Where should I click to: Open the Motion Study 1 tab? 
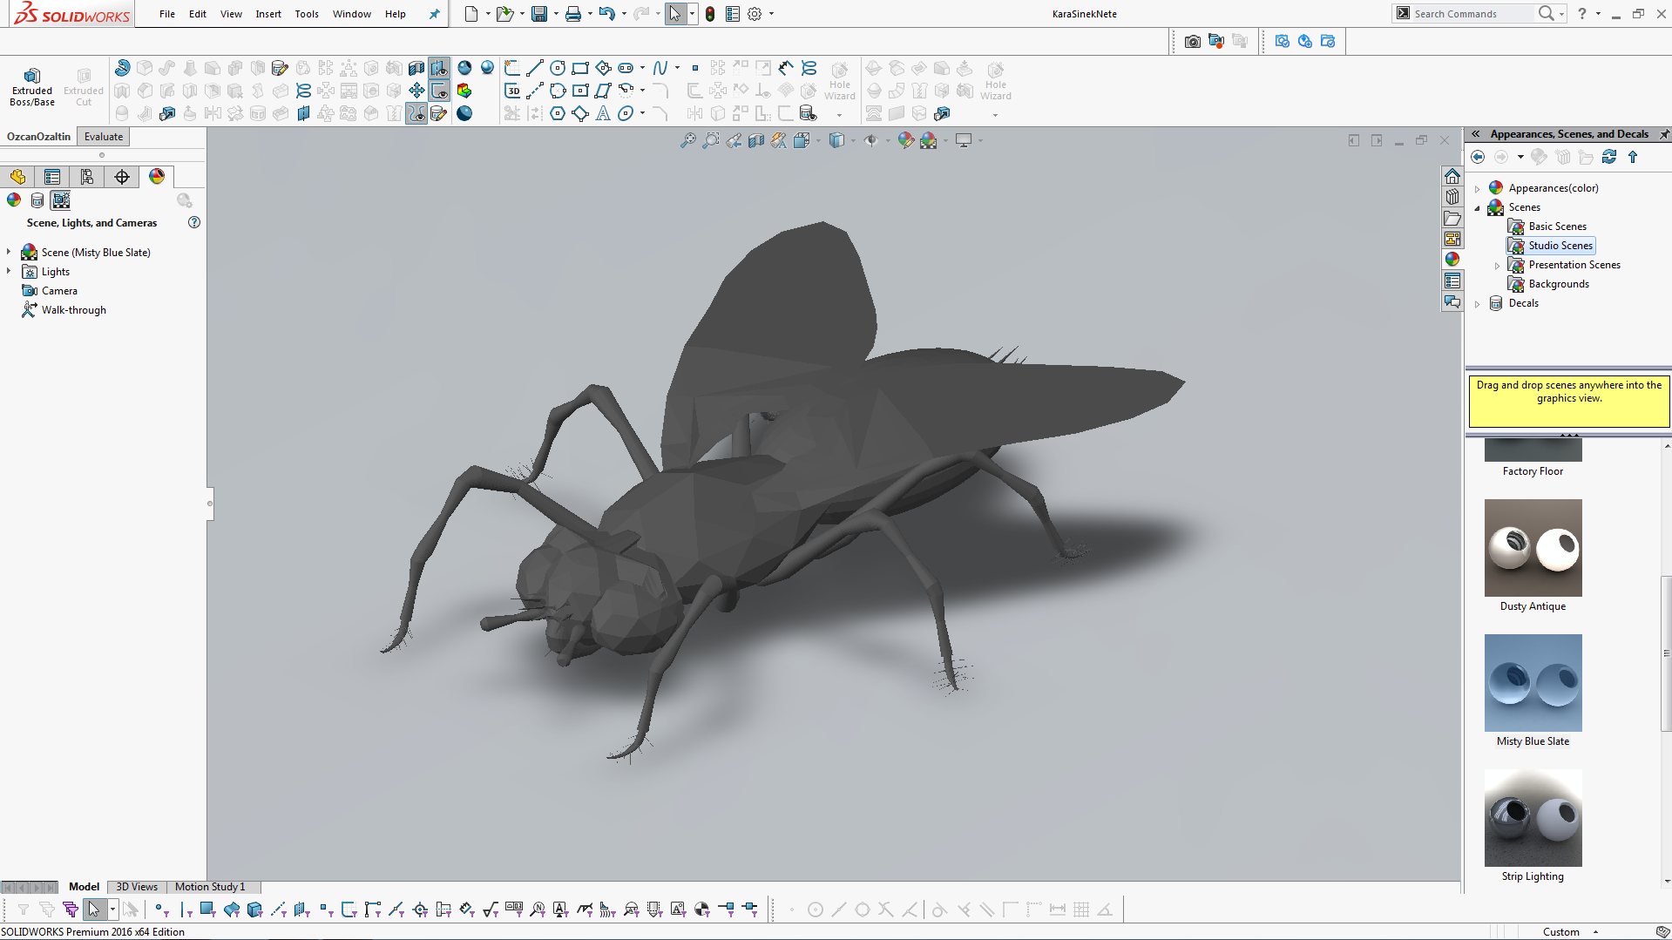(210, 887)
